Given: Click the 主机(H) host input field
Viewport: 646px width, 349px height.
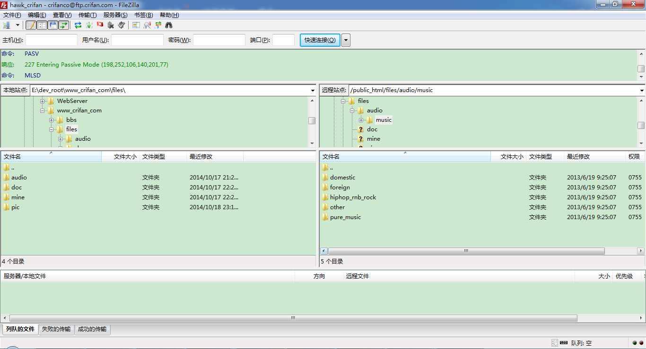Looking at the screenshot, I should click(52, 40).
